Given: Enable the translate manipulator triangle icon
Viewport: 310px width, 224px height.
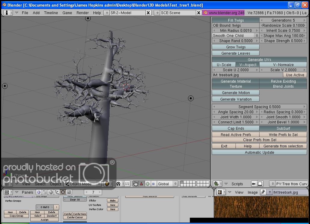Looking at the screenshot, I should pos(141,184).
